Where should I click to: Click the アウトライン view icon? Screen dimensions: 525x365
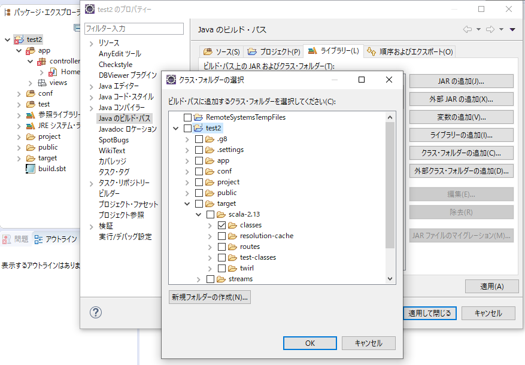[x=39, y=239]
